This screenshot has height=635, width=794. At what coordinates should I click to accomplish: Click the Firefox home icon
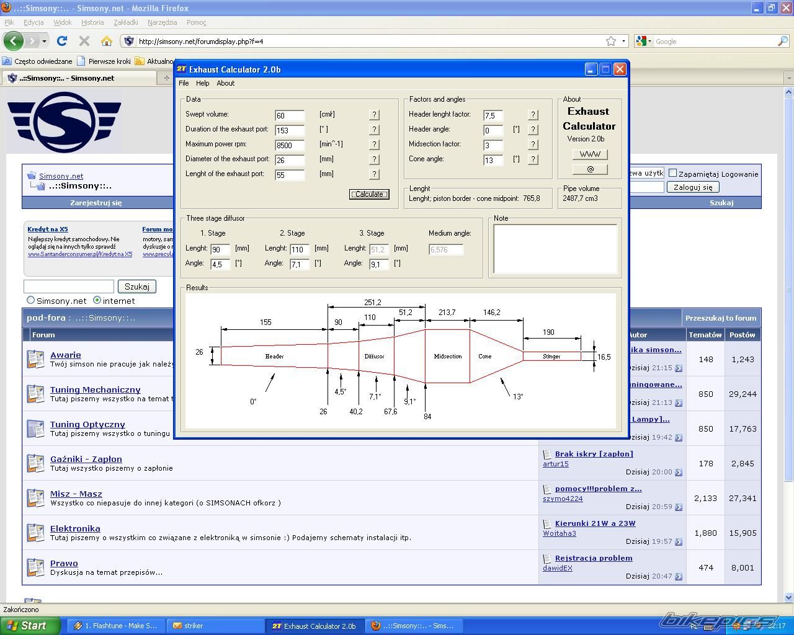[x=107, y=41]
